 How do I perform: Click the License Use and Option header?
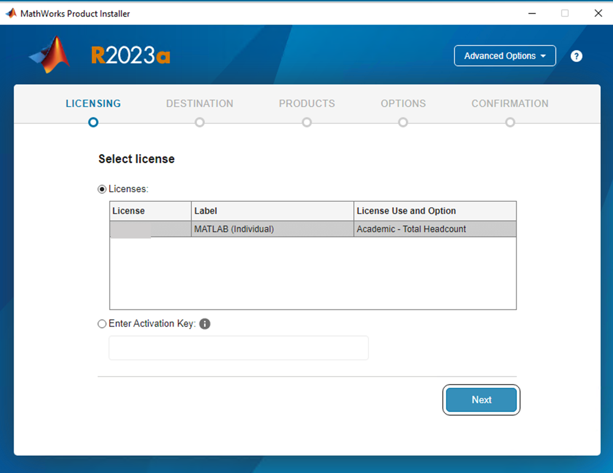[406, 211]
